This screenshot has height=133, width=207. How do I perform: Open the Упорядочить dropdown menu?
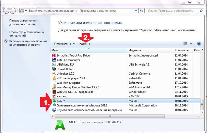coord(64,43)
